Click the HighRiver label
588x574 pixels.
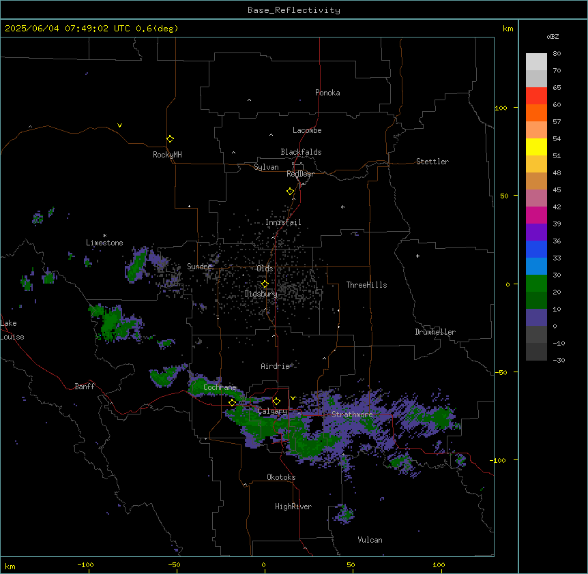[293, 507]
